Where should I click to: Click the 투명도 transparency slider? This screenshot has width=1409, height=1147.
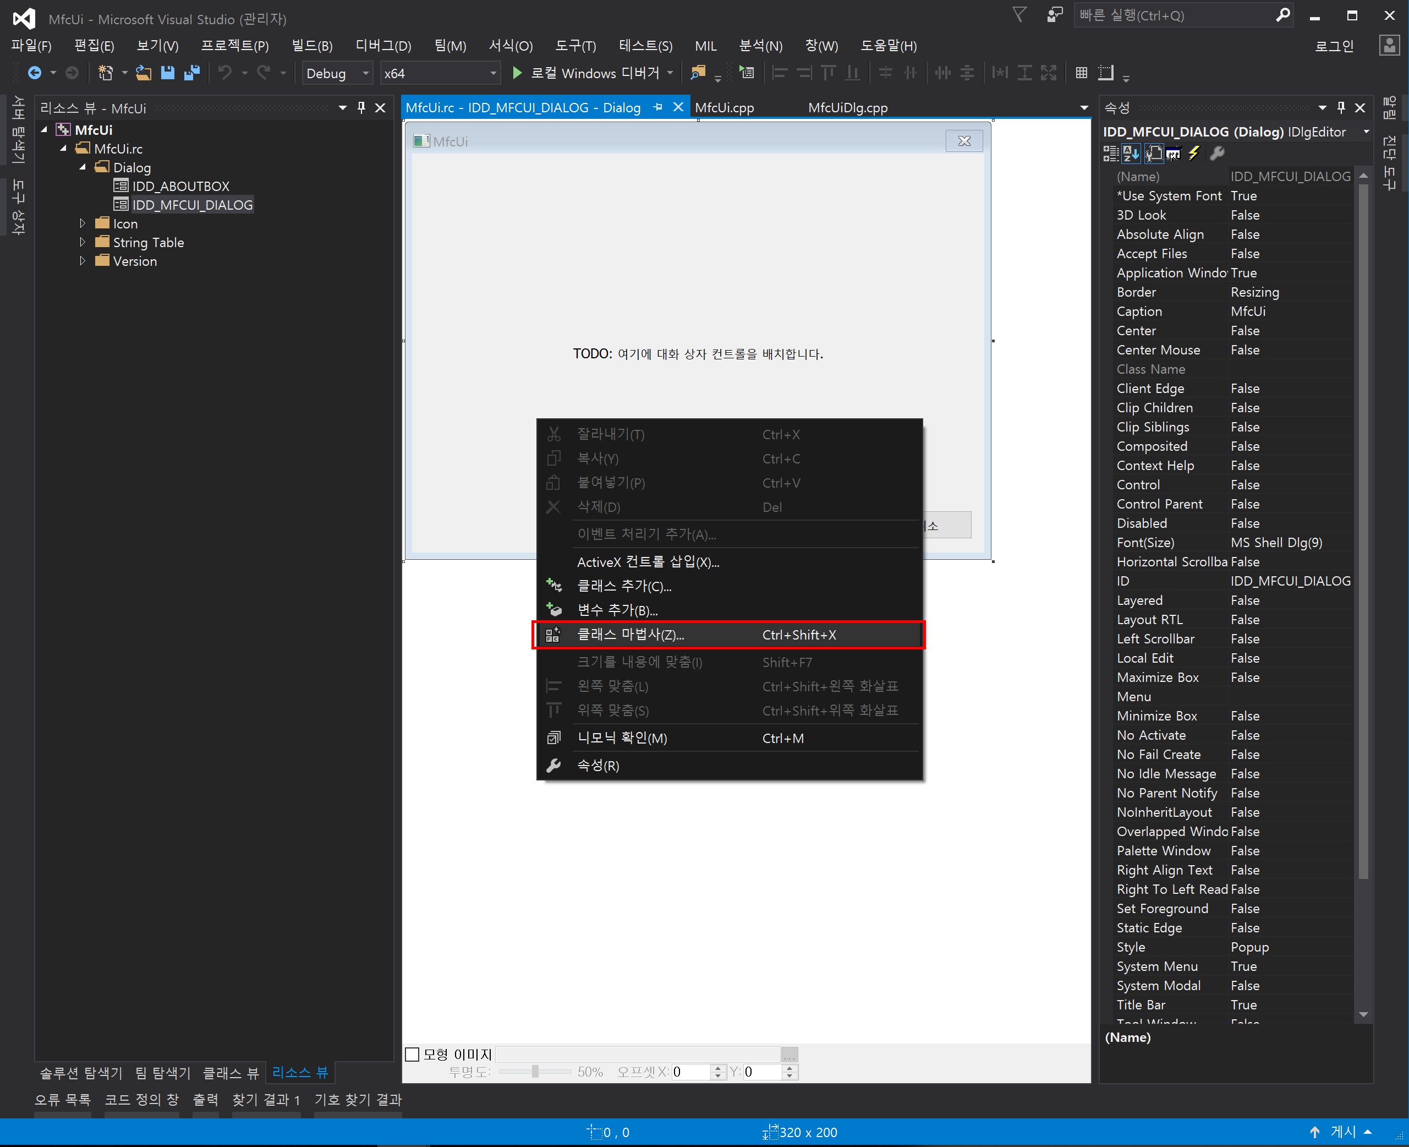click(535, 1072)
